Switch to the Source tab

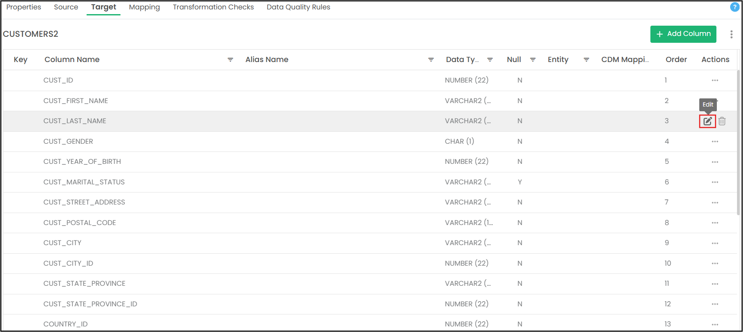pos(66,7)
